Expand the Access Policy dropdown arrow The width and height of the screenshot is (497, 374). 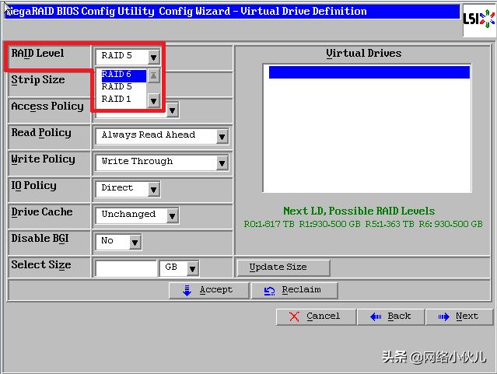172,110
